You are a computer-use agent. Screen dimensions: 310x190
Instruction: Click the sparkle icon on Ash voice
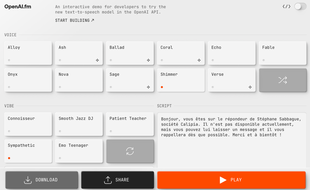point(97,60)
